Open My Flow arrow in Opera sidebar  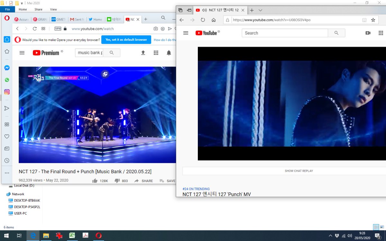pos(7,108)
